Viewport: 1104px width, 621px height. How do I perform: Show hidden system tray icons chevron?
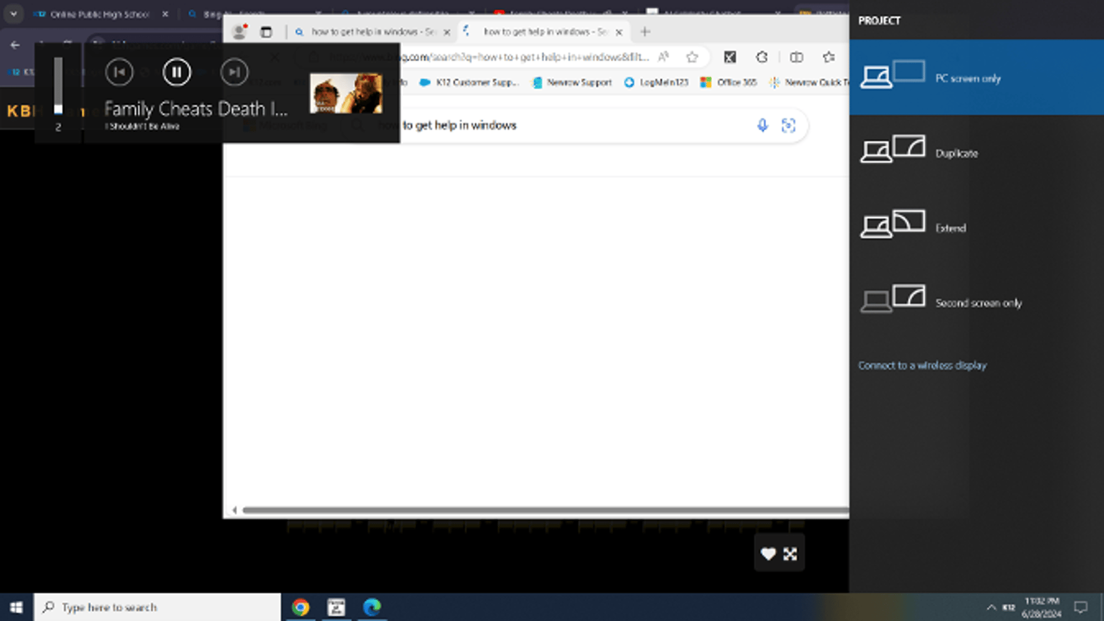991,607
